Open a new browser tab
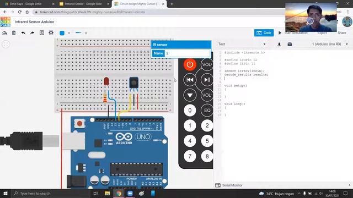The image size is (353, 198). point(172,4)
